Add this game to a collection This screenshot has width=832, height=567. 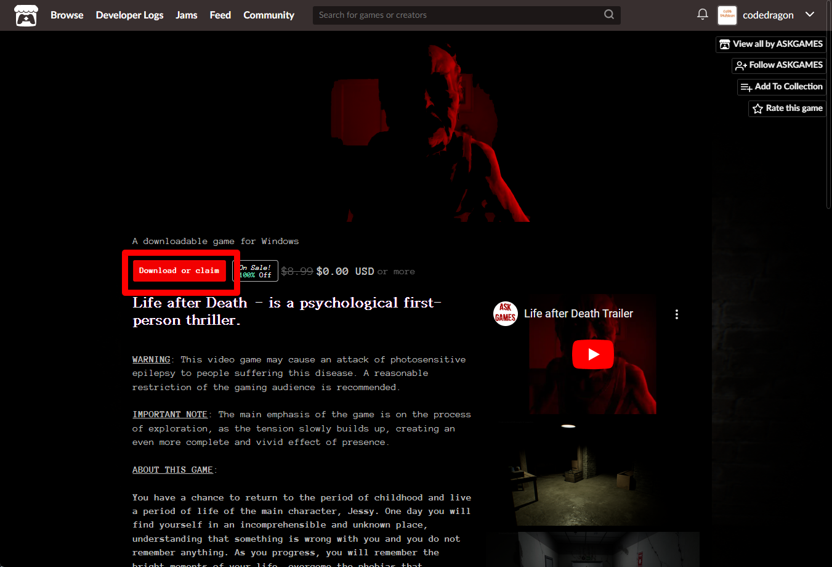tap(782, 87)
